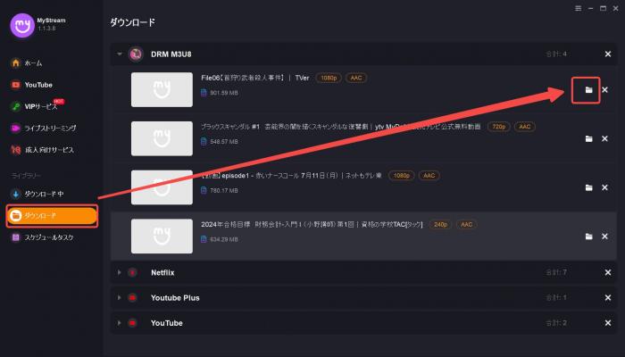Expand the YouTube group at bottom
Viewport: 625px width, 357px height.
(x=119, y=323)
